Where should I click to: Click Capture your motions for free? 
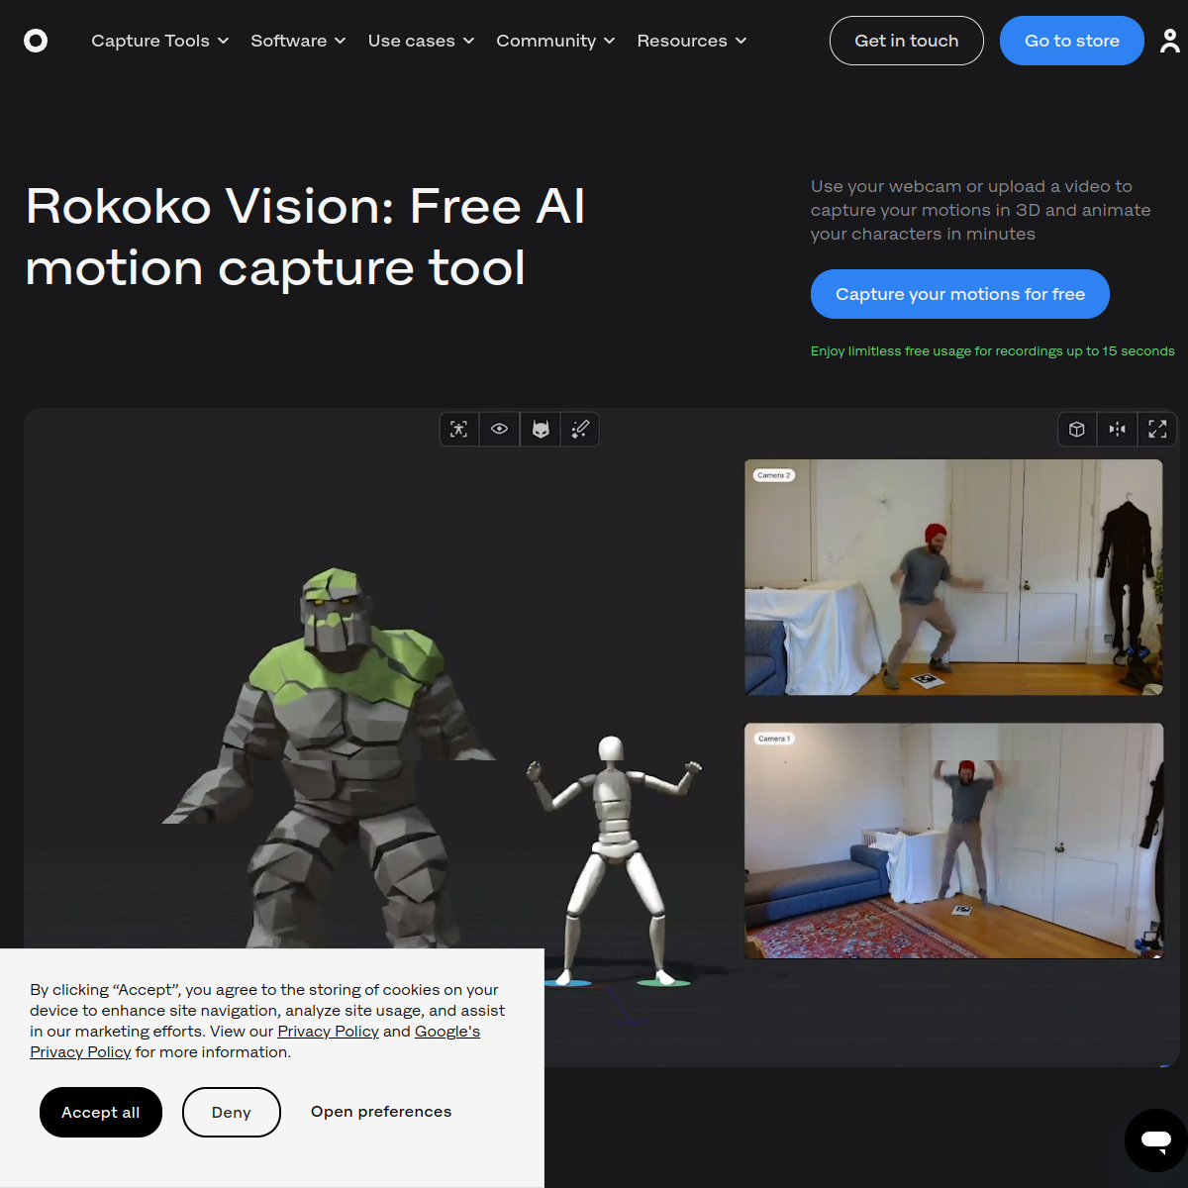(959, 294)
